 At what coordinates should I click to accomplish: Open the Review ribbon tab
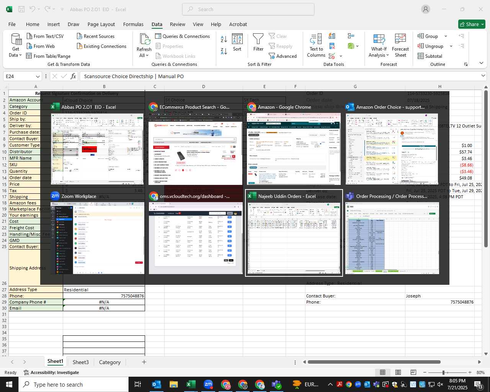coord(177,24)
